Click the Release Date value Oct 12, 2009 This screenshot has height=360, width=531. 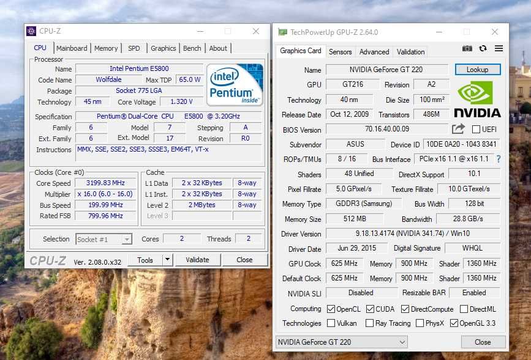[350, 114]
